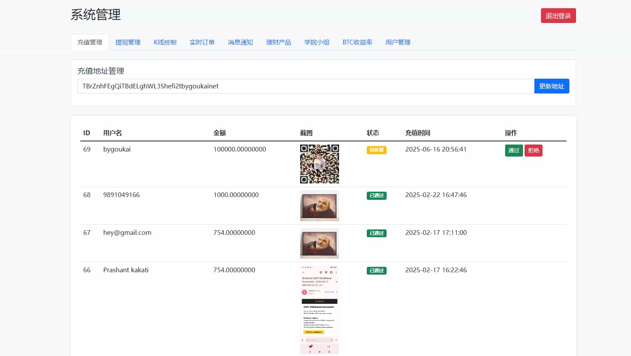Click the 已通过 badge on row 68
Screen dimensions: 631x356
pos(376,195)
